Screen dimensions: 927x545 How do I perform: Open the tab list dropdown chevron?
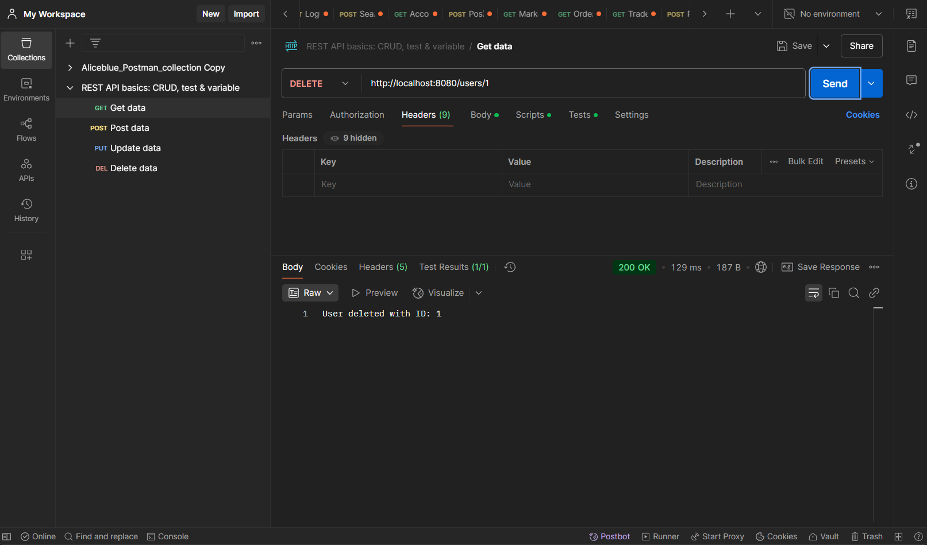(758, 14)
